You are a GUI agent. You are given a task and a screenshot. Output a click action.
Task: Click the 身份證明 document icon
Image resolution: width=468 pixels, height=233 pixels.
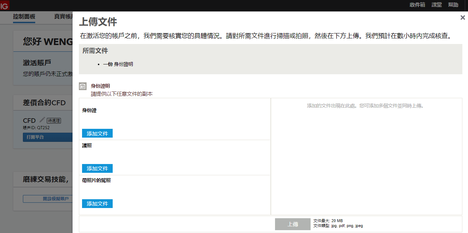83,86
